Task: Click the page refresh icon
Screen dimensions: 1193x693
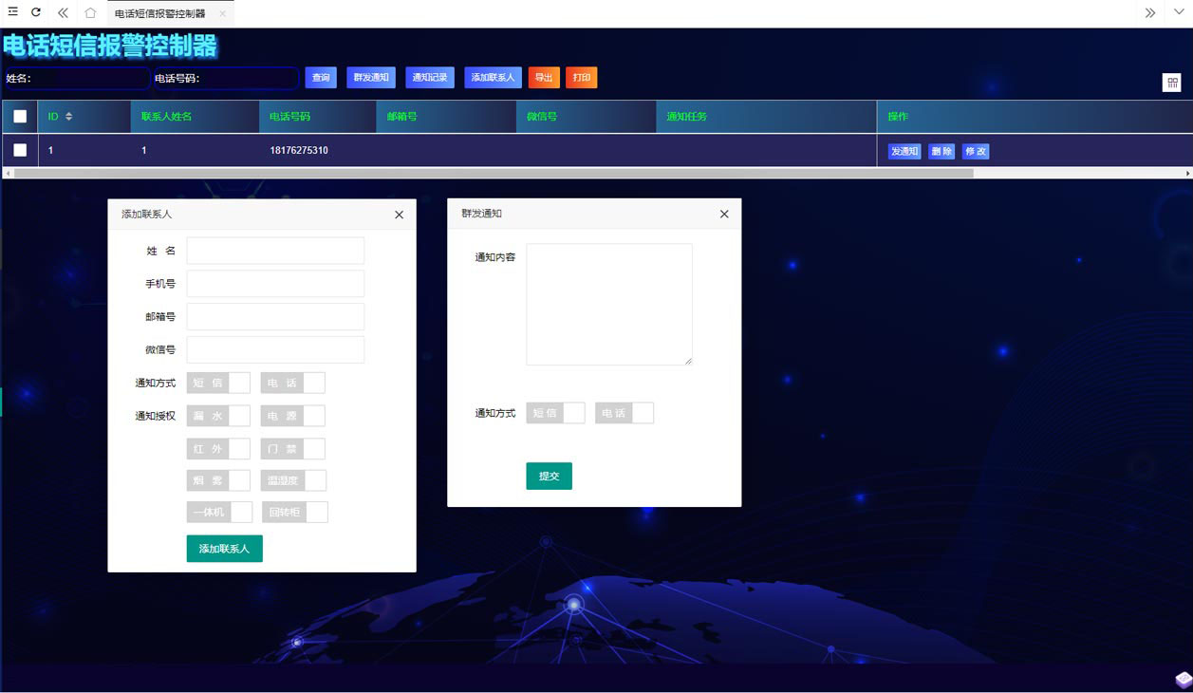Action: [36, 12]
